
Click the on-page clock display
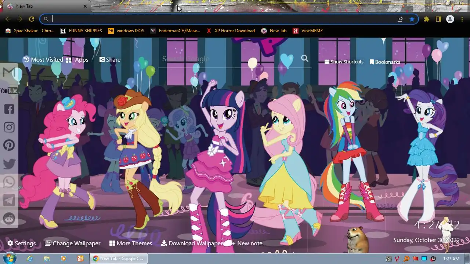[x=437, y=225]
